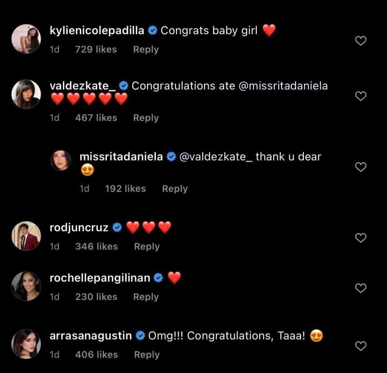Tap heart beside rochellepangilinan's comment
Screen dimensions: 387x373
point(361,288)
